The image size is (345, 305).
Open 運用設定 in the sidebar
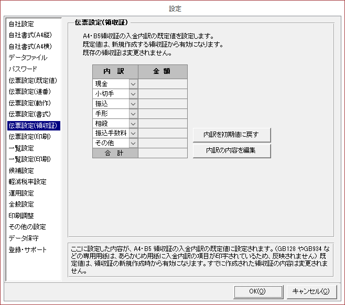click(21, 193)
